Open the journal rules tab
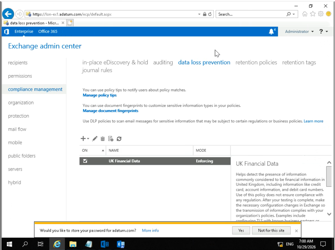 (x=97, y=70)
